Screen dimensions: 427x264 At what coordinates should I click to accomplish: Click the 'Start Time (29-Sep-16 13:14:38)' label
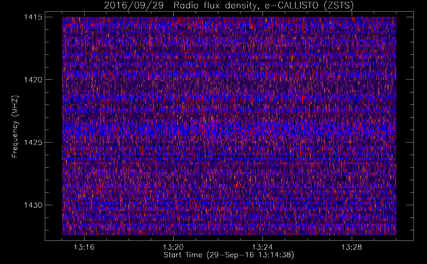point(229,255)
